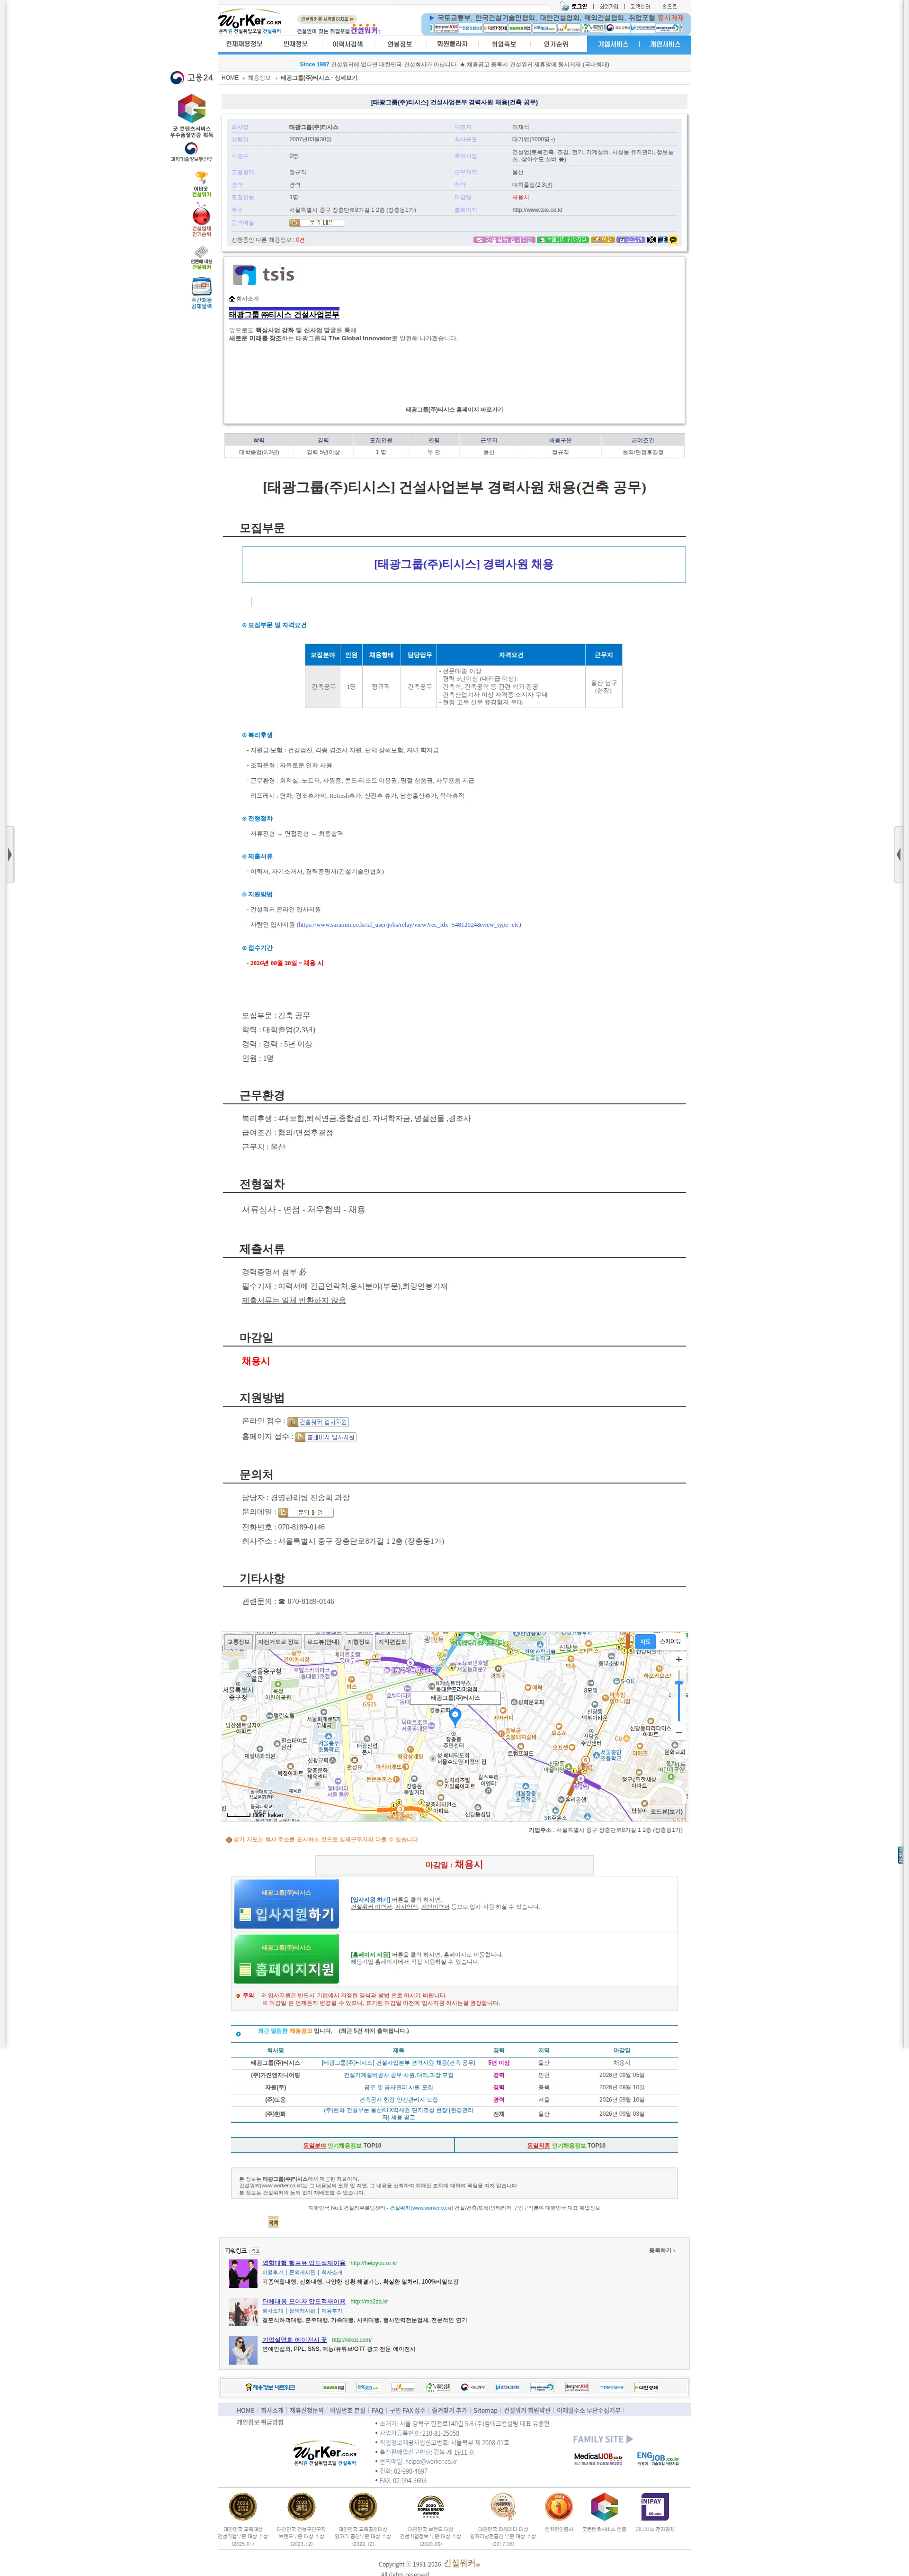
Task: Open 기업서비스 menu
Action: coord(612,44)
